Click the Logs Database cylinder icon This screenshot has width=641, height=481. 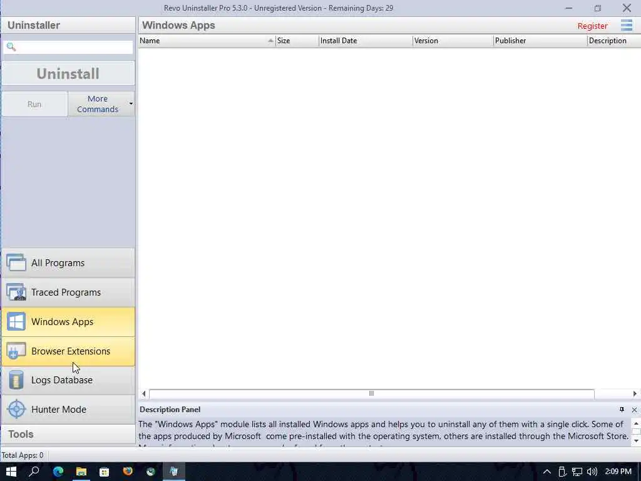[x=16, y=380]
